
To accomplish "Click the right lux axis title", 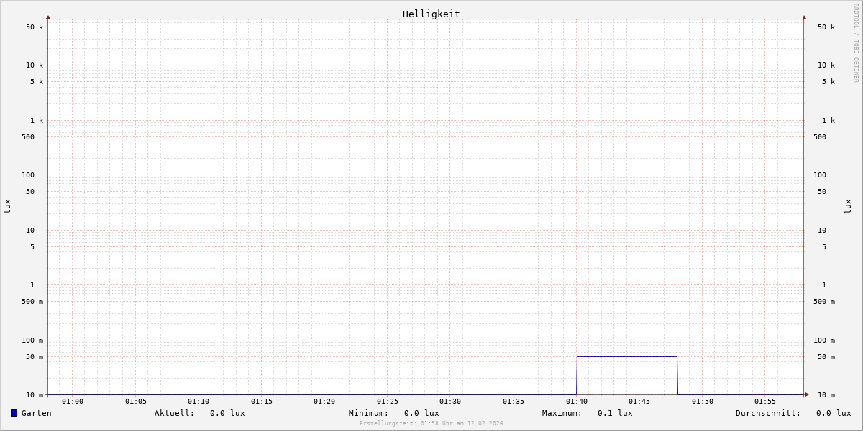I will pos(848,207).
